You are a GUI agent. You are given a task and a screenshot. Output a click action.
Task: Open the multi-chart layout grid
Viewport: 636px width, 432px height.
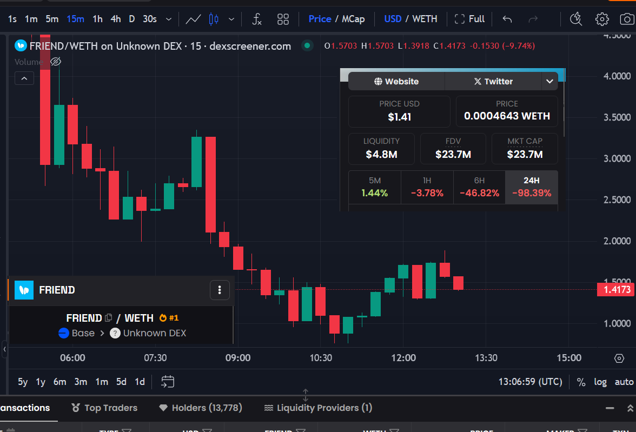tap(283, 19)
